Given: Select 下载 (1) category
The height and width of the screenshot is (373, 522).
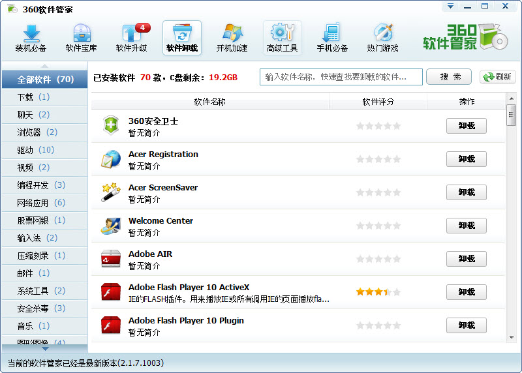Looking at the screenshot, I should coord(44,97).
